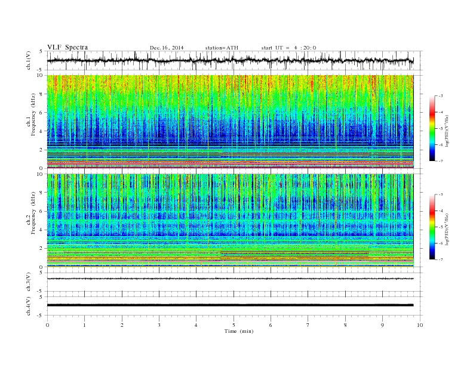
Task: Click the "-7" tick on ch.1 colorbar
Action: [441, 161]
